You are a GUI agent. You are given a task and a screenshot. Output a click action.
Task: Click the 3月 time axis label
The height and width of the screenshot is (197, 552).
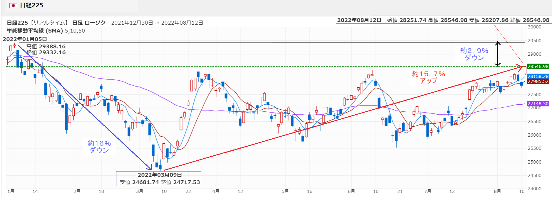click(140, 191)
